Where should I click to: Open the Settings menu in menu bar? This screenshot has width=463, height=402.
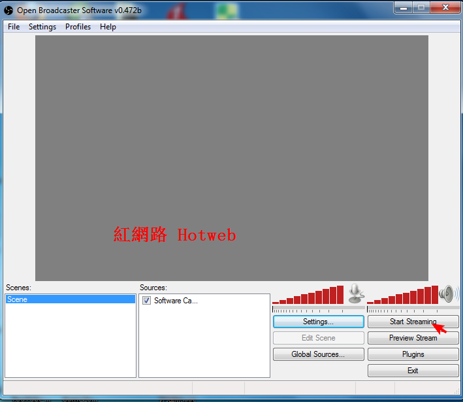coord(42,27)
